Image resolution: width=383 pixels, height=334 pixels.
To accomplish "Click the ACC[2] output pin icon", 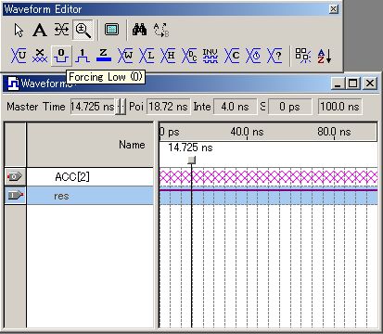I will [x=15, y=177].
